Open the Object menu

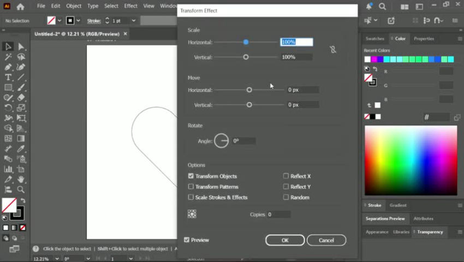point(74,6)
